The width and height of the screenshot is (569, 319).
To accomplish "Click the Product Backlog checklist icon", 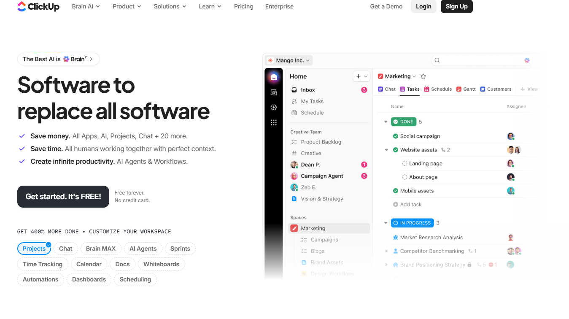I will tap(294, 142).
